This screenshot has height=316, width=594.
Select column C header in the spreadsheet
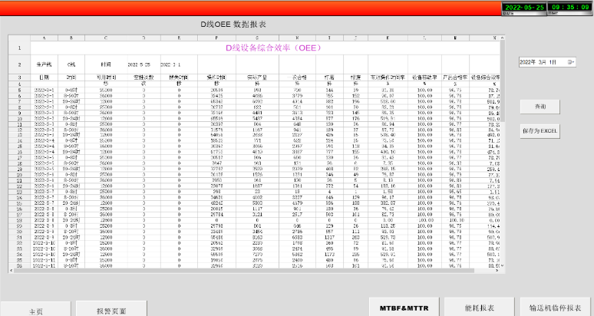tap(105, 37)
